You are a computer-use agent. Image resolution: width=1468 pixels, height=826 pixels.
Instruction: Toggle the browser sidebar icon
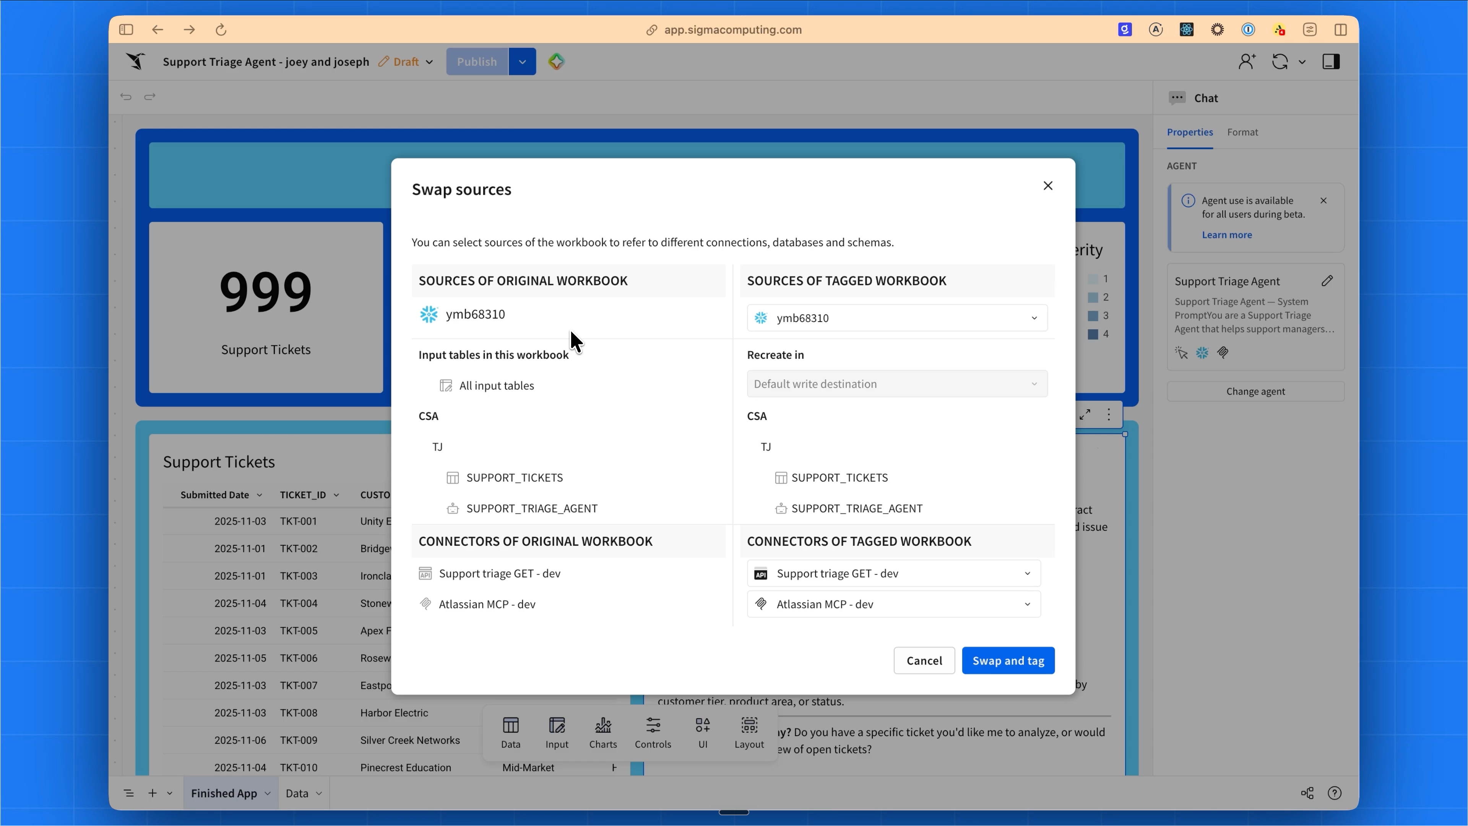[126, 30]
